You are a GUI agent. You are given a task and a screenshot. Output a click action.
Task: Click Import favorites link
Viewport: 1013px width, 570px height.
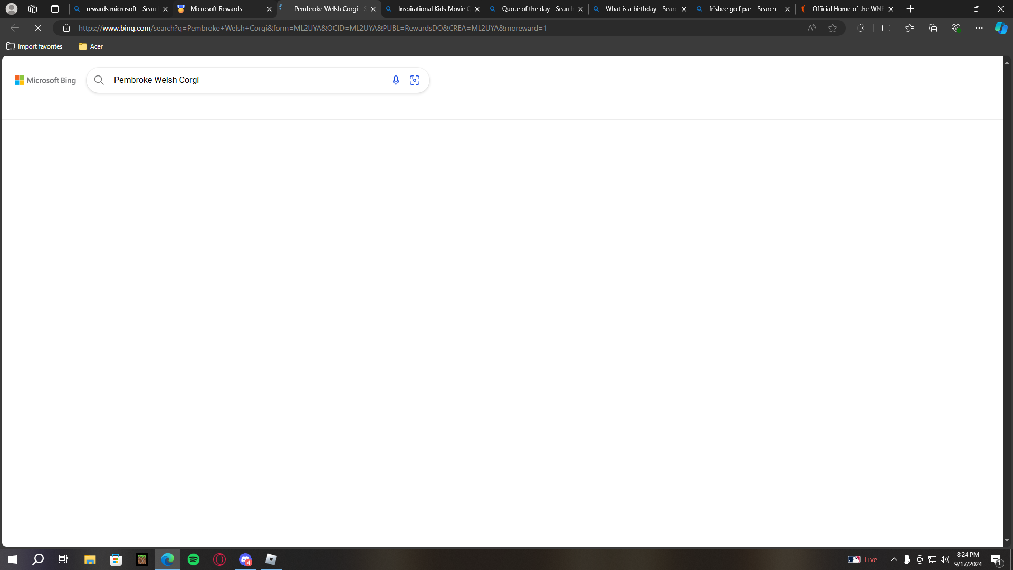(35, 46)
